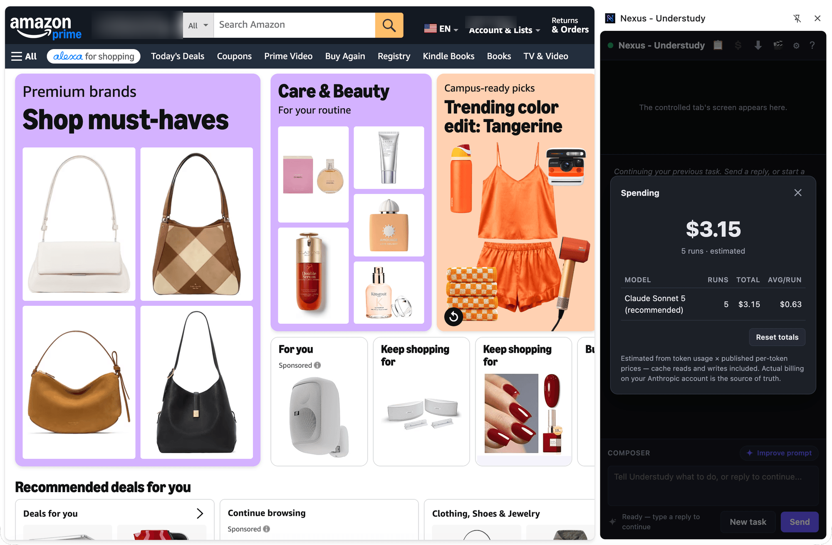Click the 5 runs · estimated label
832x545 pixels.
coord(713,251)
